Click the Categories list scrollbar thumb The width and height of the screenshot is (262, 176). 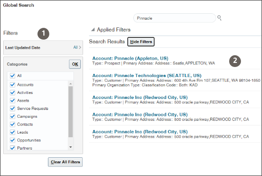click(70, 112)
